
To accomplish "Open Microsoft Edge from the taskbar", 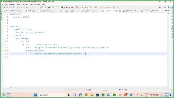I will (80, 95).
